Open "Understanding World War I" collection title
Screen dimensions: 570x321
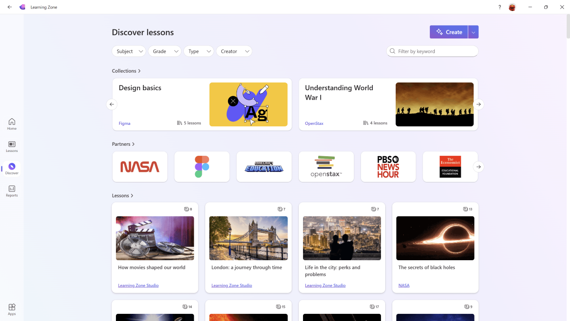click(339, 93)
